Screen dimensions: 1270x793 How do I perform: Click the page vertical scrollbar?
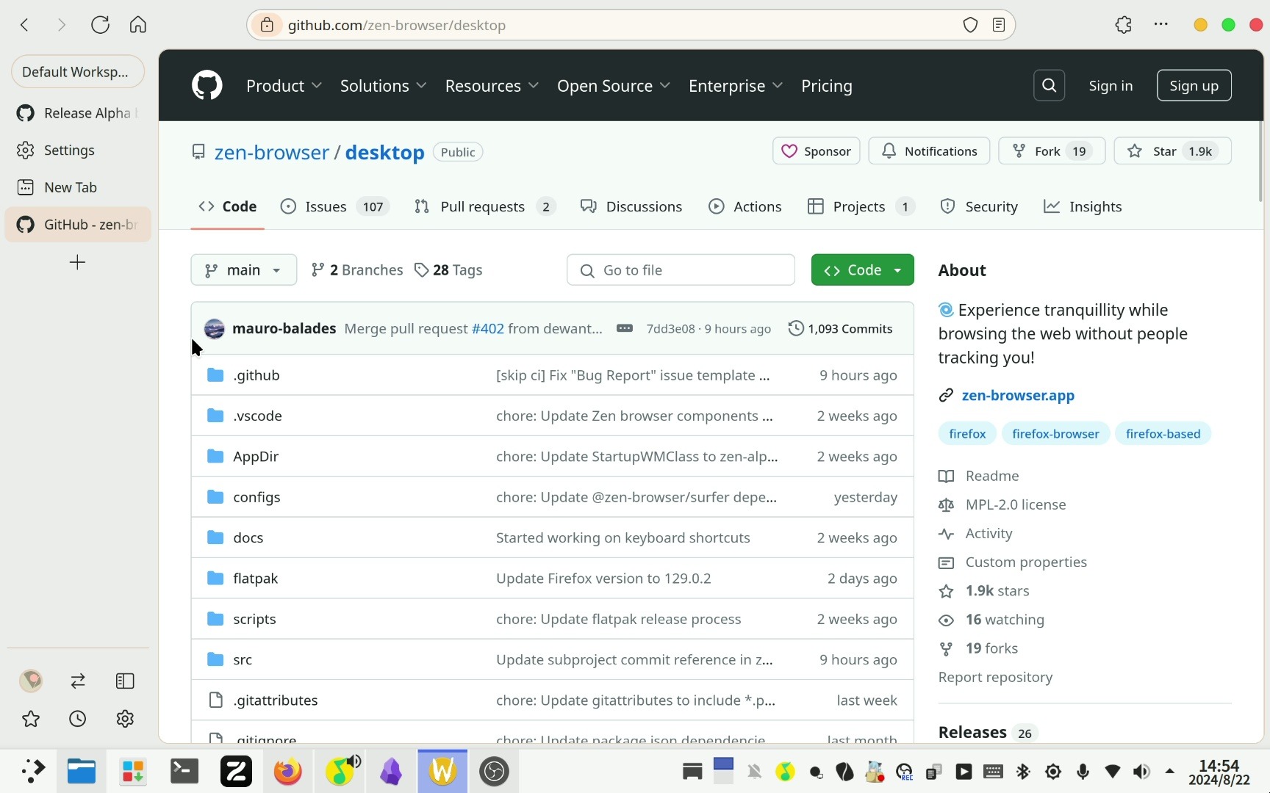(x=1260, y=162)
